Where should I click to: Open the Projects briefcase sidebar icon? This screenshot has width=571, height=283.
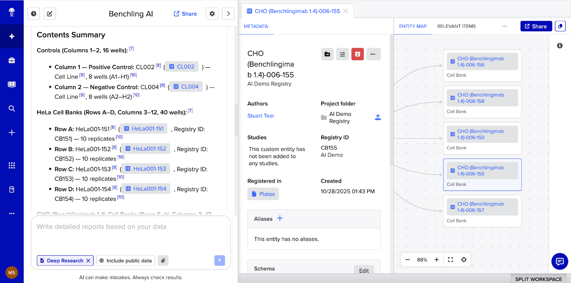coord(12,60)
